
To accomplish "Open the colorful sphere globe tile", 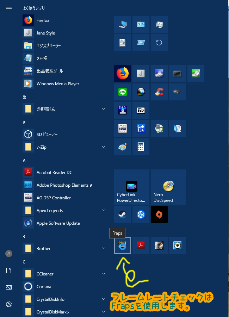I will pos(141,92).
